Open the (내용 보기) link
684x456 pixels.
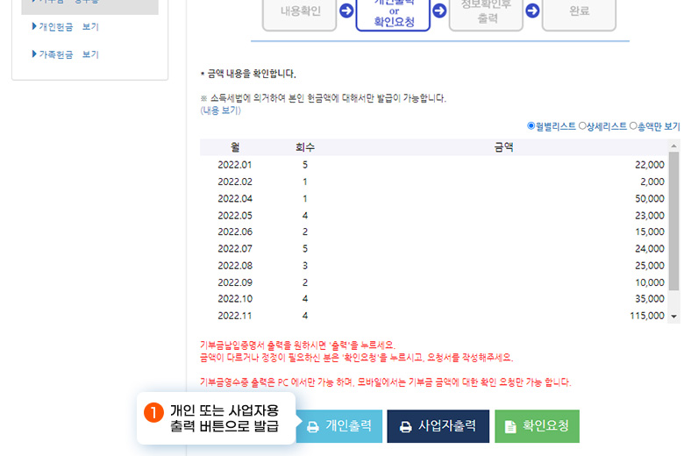(220, 110)
